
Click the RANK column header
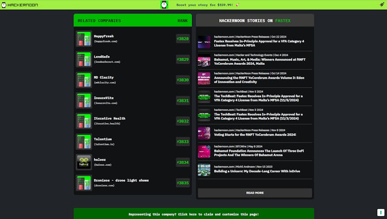pos(182,21)
